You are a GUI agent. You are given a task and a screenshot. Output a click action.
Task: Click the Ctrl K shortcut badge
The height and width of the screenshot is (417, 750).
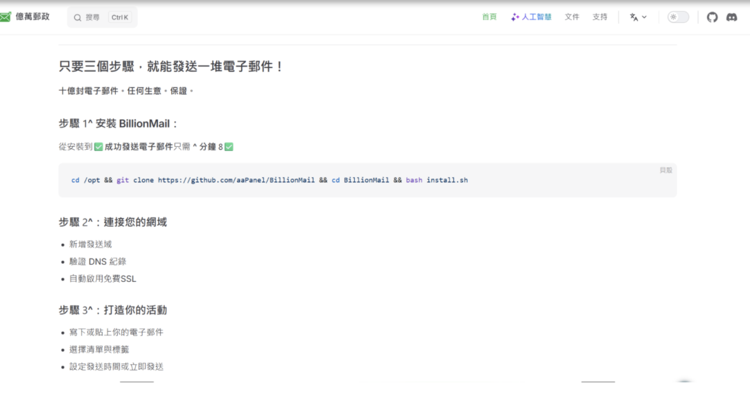coord(120,17)
